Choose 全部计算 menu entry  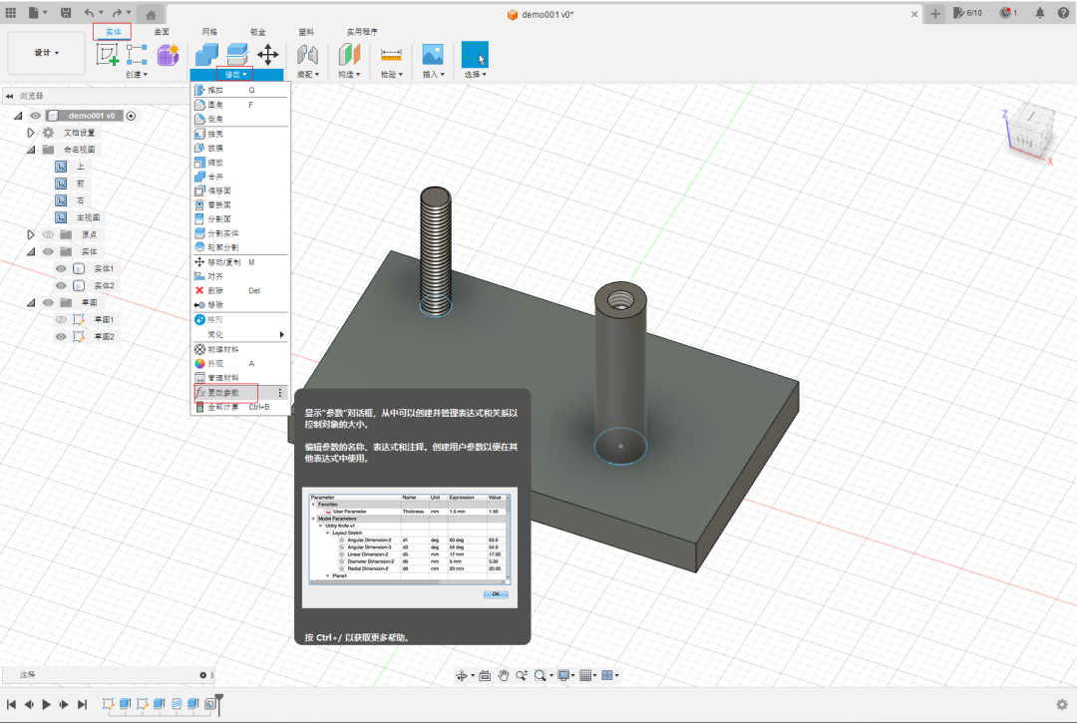click(240, 407)
